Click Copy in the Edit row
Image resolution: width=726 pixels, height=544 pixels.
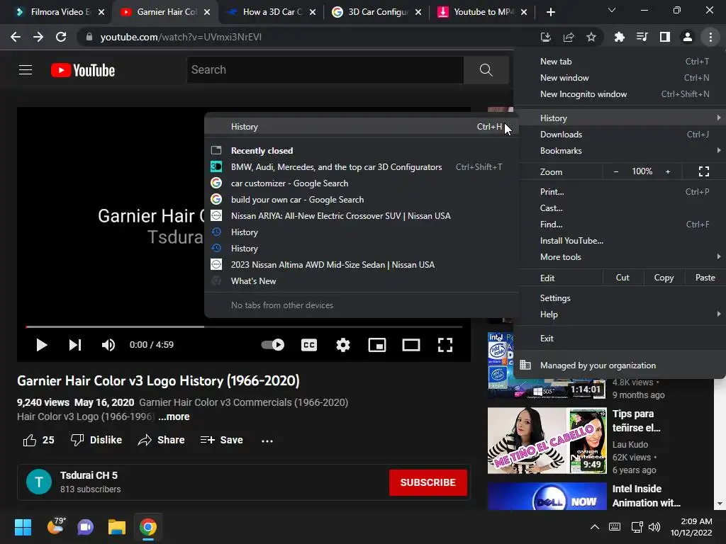click(x=664, y=278)
